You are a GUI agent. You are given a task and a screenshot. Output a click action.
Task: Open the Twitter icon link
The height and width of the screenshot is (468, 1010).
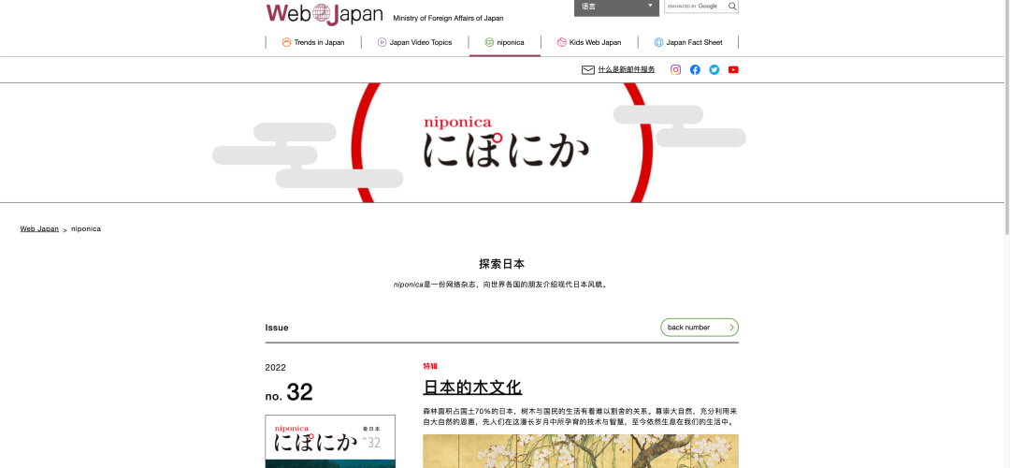pos(714,69)
